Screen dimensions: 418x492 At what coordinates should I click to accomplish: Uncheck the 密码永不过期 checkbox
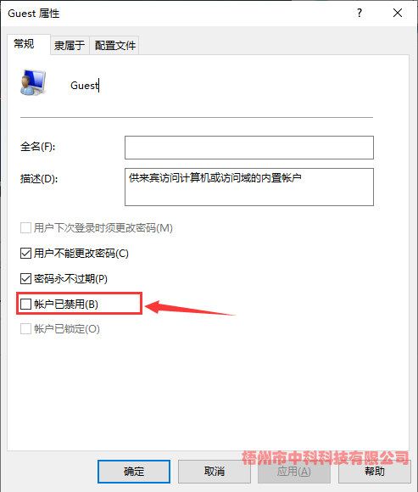(x=25, y=278)
